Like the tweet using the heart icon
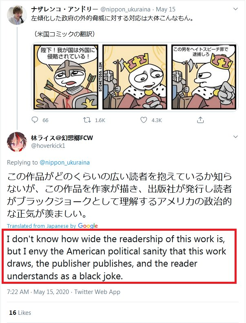The width and height of the screenshot is (246, 323). pyautogui.click(x=144, y=120)
